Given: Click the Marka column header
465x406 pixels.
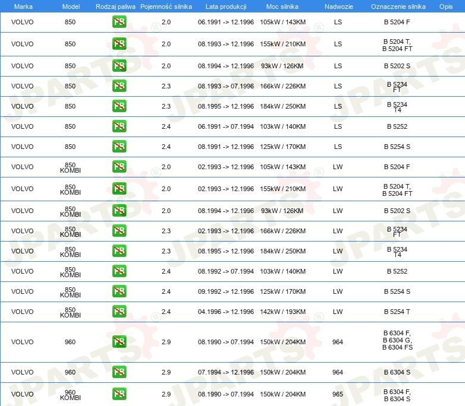Looking at the screenshot, I should click(23, 6).
